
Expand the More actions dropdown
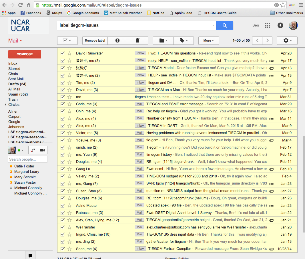pos(208,41)
